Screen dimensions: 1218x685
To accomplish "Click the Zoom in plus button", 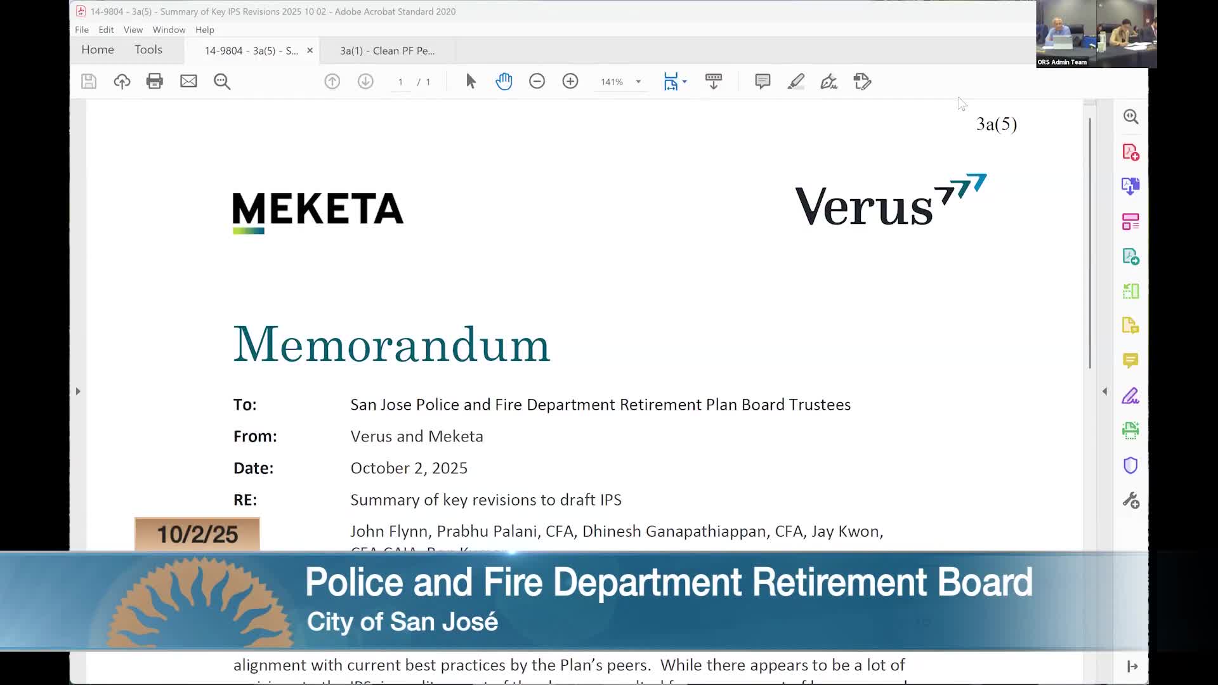I will click(x=570, y=81).
